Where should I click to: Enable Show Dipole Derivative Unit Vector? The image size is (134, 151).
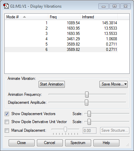pyautogui.click(x=7, y=122)
